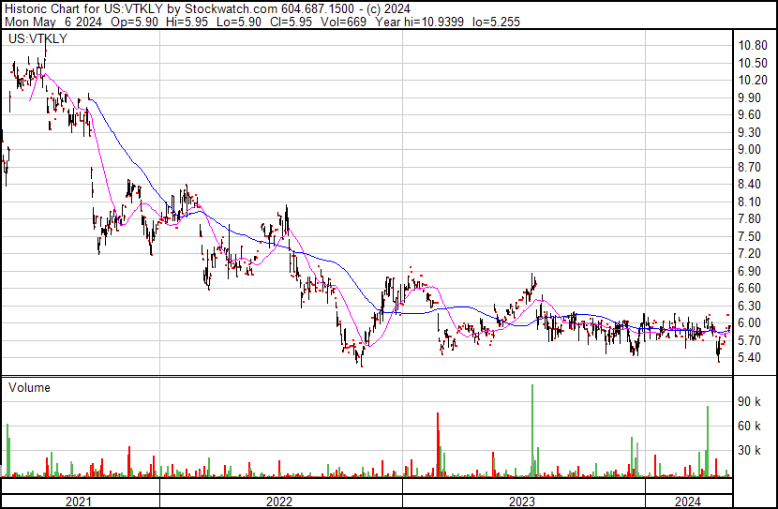Click the 60 k volume axis label

coord(749,427)
